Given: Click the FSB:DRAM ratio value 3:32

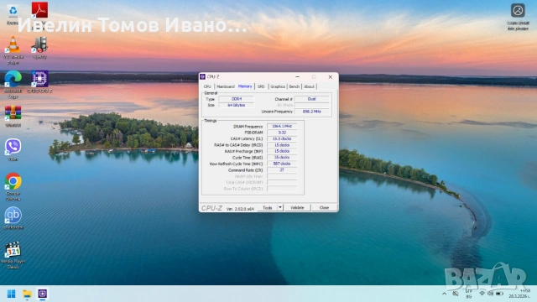Looking at the screenshot, I should tap(282, 133).
